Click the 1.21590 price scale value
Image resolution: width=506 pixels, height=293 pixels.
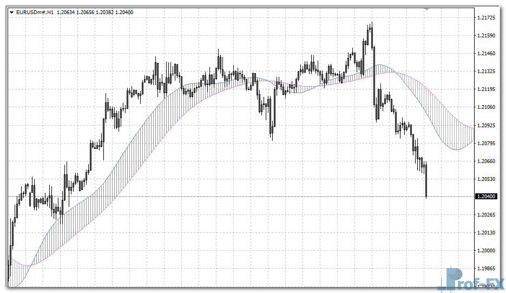(x=488, y=36)
